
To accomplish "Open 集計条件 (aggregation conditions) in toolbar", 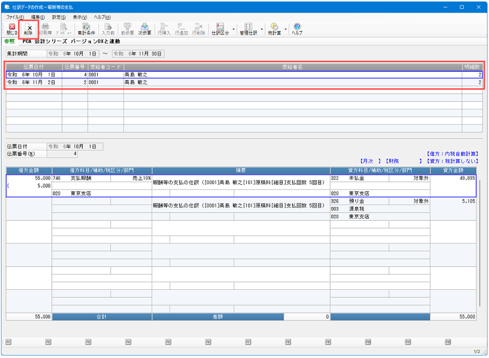I will tap(86, 29).
